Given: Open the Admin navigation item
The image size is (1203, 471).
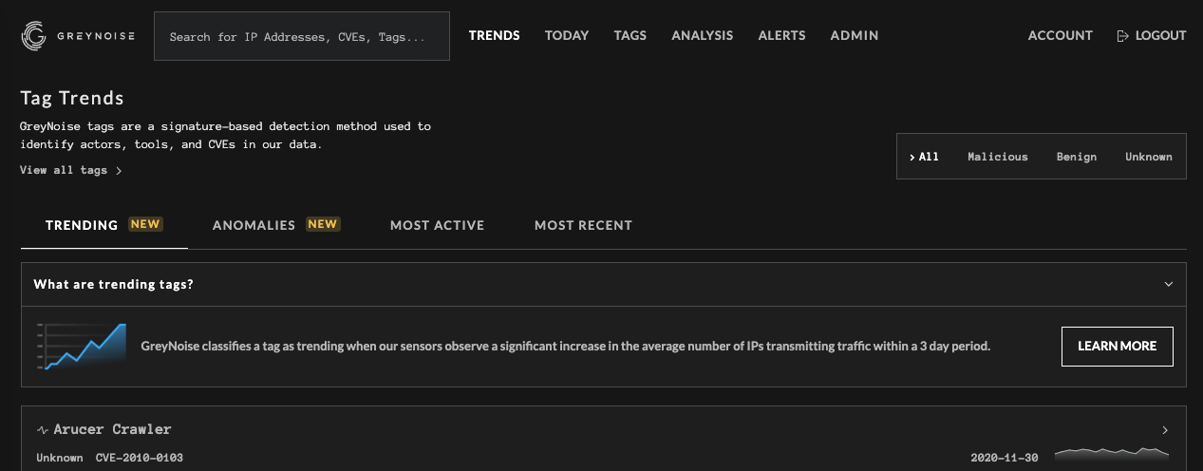Looking at the screenshot, I should pos(855,36).
